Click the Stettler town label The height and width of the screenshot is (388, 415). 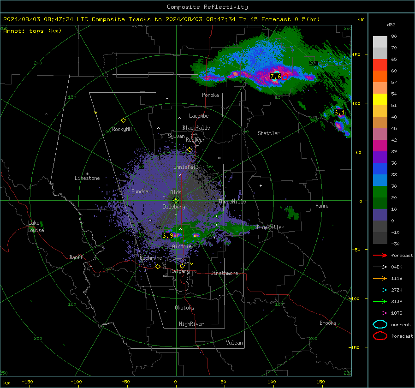click(x=269, y=133)
